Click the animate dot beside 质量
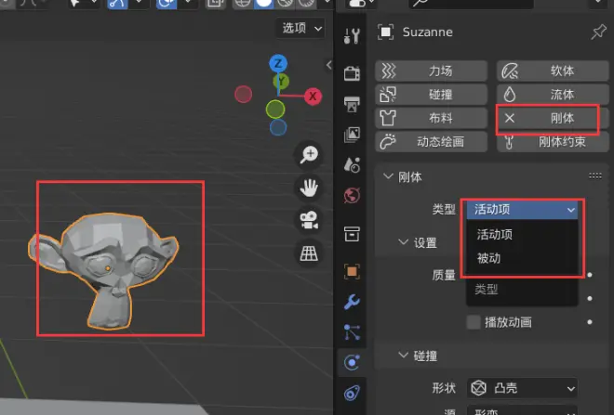The height and width of the screenshot is (415, 614). (x=589, y=275)
